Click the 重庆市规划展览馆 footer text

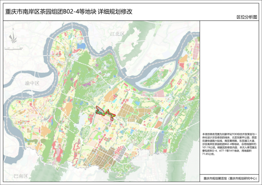(x=230, y=178)
